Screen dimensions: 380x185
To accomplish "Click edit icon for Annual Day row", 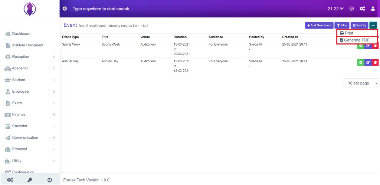I will point(368,63).
